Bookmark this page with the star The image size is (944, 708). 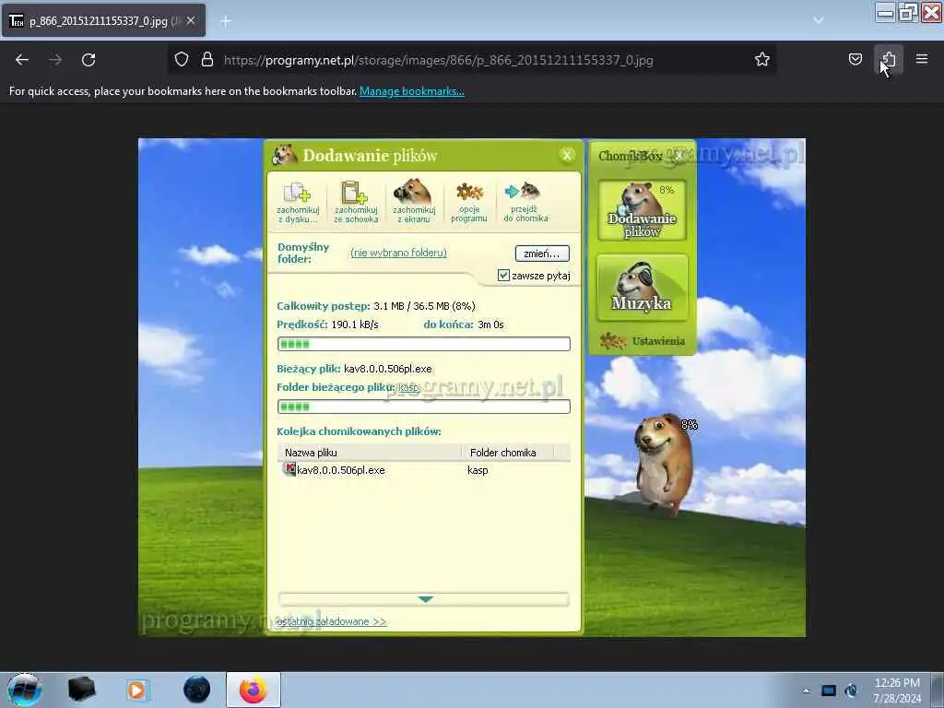762,60
